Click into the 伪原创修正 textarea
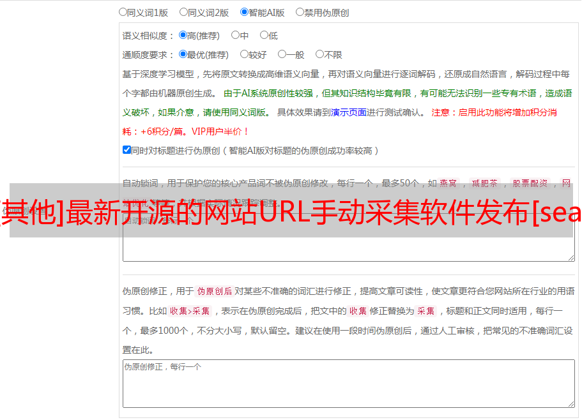The width and height of the screenshot is (582, 420). (349, 384)
